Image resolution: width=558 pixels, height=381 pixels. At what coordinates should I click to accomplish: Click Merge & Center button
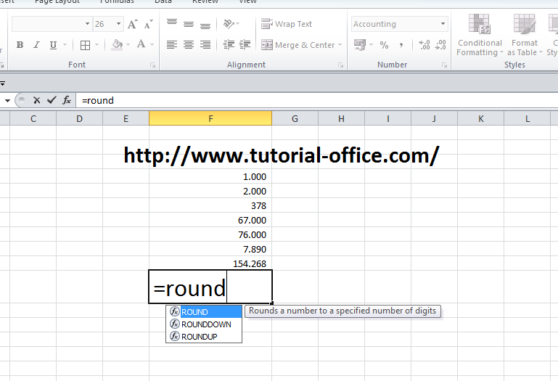pos(298,45)
